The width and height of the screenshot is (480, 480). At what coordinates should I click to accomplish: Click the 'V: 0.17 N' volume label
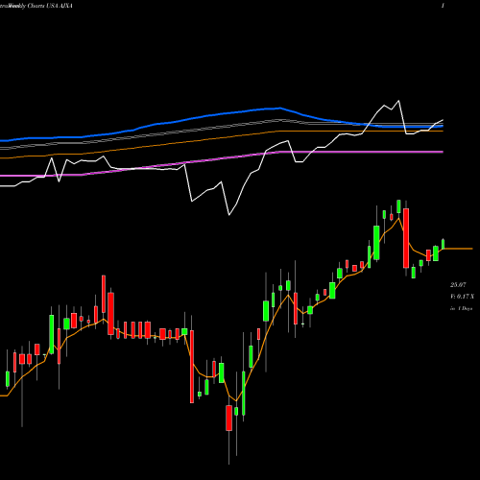pyautogui.click(x=462, y=297)
